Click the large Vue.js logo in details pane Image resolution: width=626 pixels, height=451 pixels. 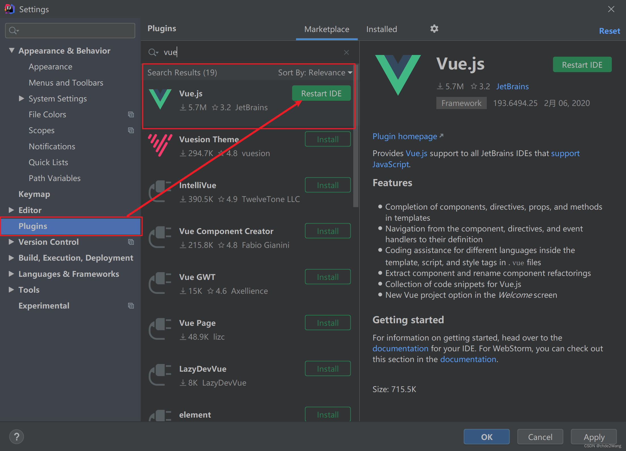[x=398, y=75]
